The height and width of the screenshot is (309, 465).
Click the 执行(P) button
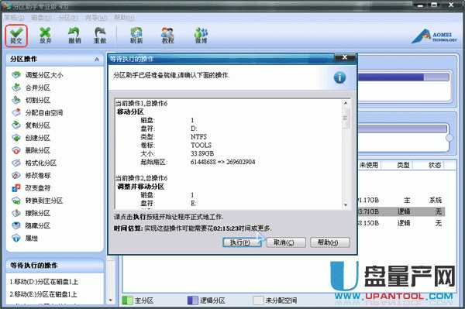click(242, 242)
